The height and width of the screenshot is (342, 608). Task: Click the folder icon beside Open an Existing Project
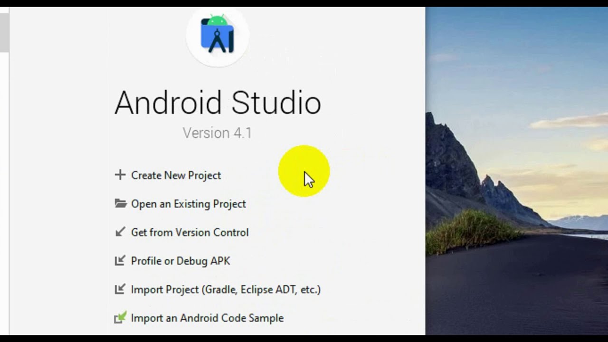coord(120,203)
